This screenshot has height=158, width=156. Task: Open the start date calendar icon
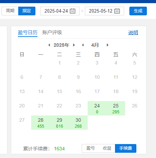pyautogui.click(x=73, y=11)
